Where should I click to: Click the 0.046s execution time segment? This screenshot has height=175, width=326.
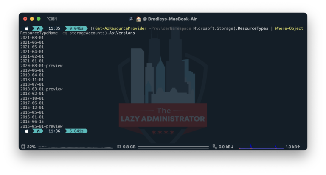[76, 28]
